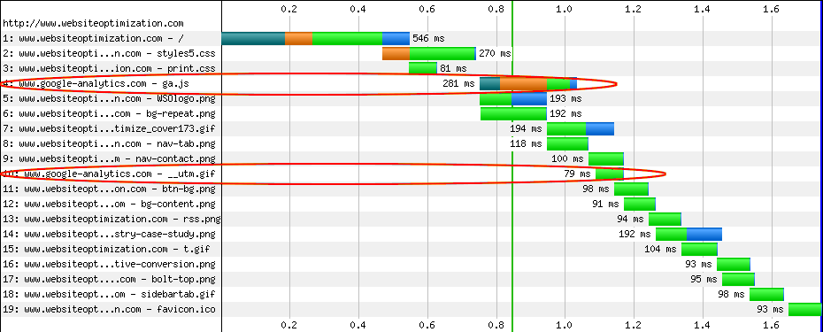Viewport: 823px width, 332px height.
Task: Click the 1.0 tick on top axis
Action: click(565, 9)
